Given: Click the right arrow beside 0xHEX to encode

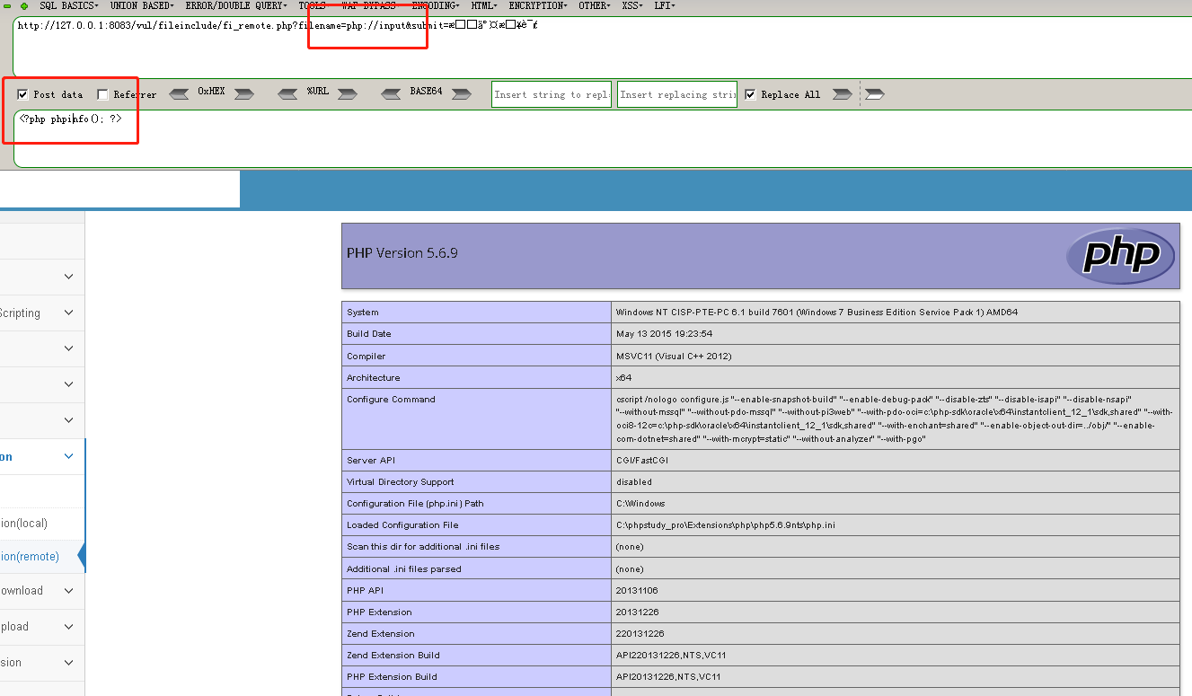Looking at the screenshot, I should (x=244, y=93).
